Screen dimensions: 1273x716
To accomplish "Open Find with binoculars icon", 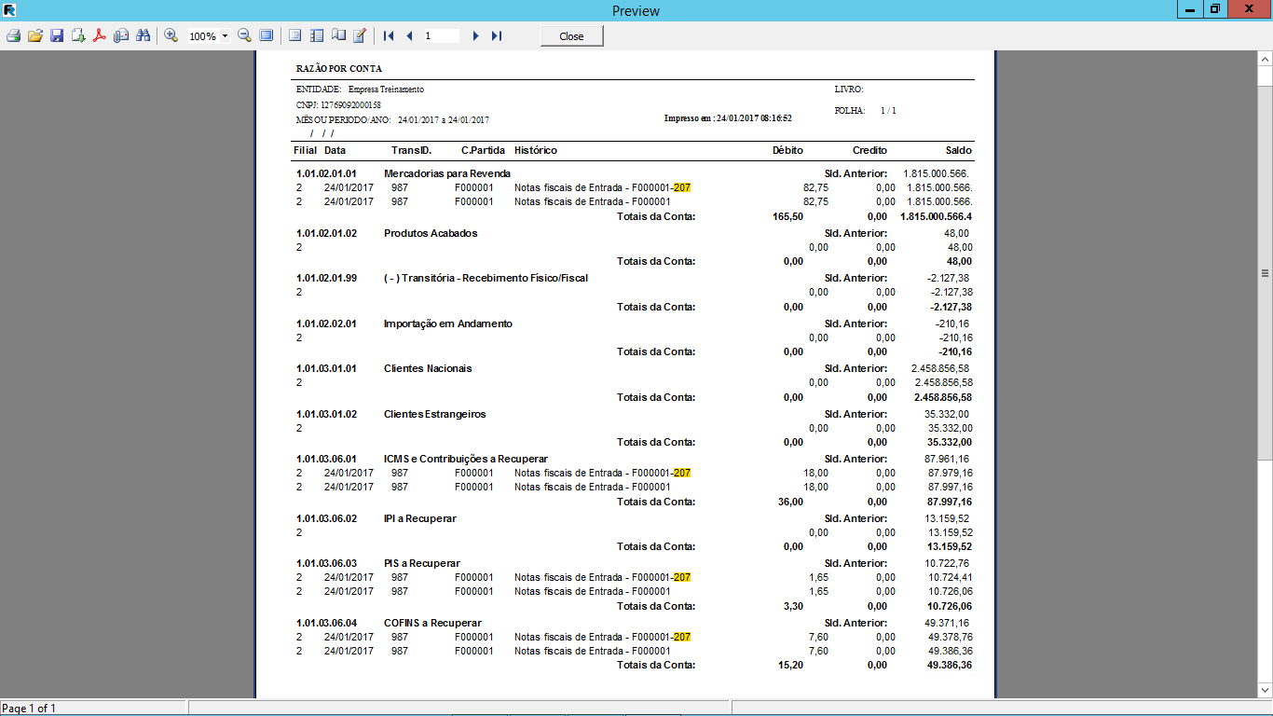I will tap(143, 35).
